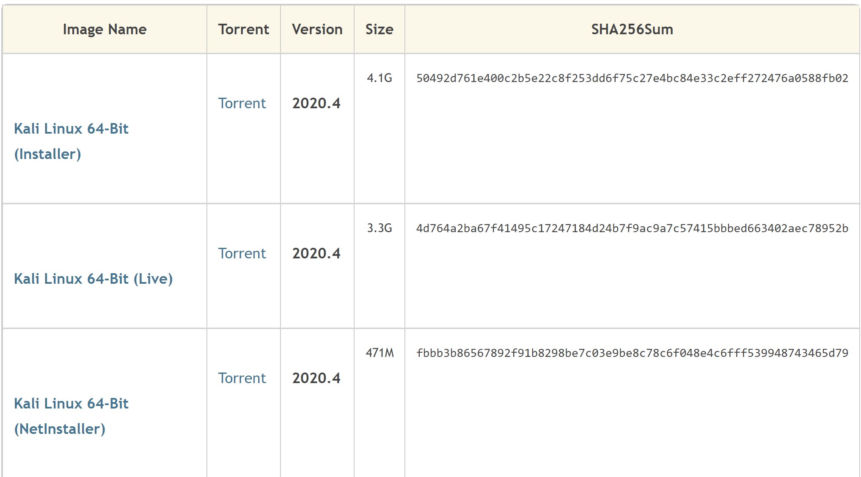Click Torrent link for Live image
This screenshot has height=477, width=861.
242,254
